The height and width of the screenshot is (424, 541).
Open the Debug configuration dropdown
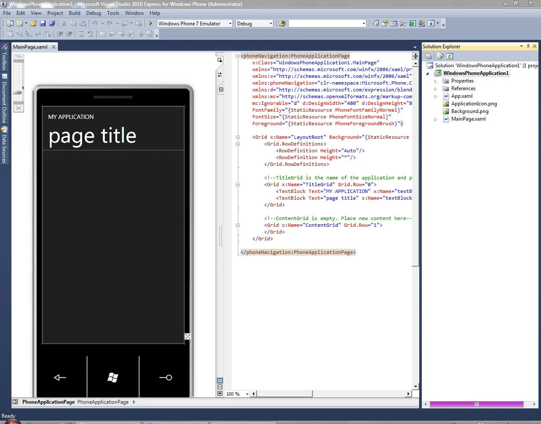point(271,24)
